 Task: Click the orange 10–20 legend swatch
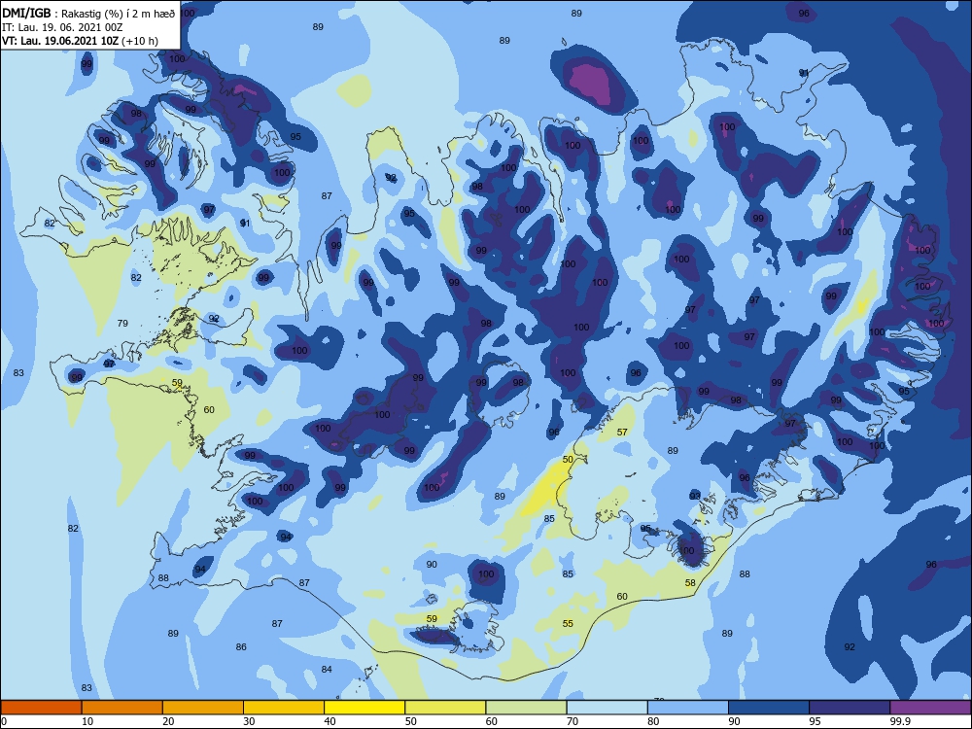[x=122, y=708]
